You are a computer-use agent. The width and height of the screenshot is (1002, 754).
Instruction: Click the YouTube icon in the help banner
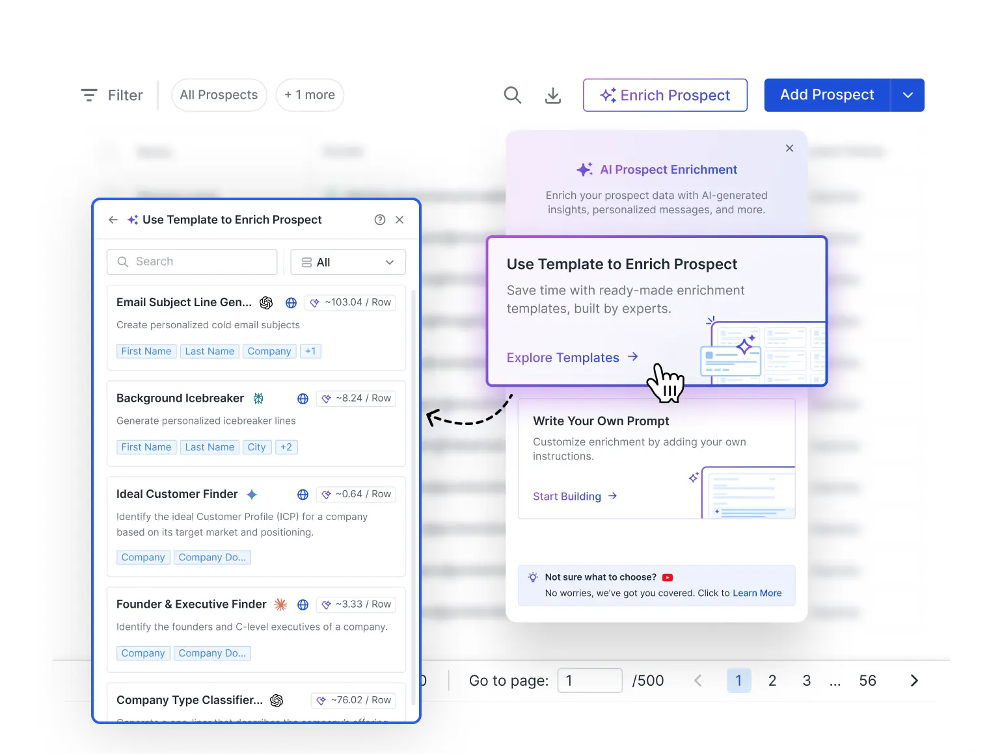click(668, 577)
